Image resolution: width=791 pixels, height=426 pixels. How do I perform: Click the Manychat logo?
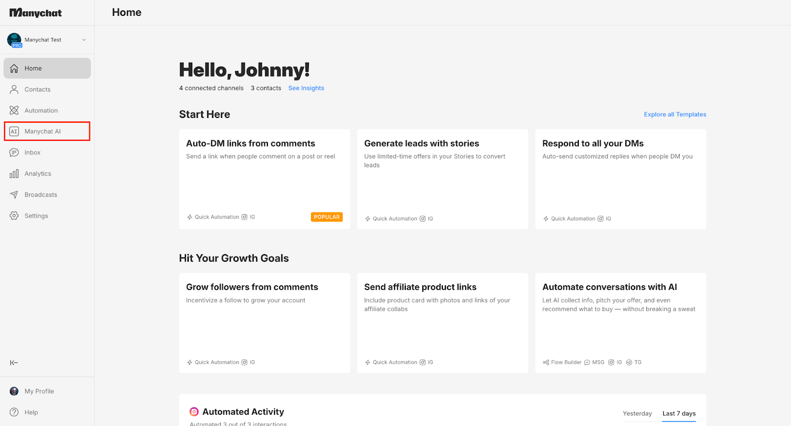point(36,13)
